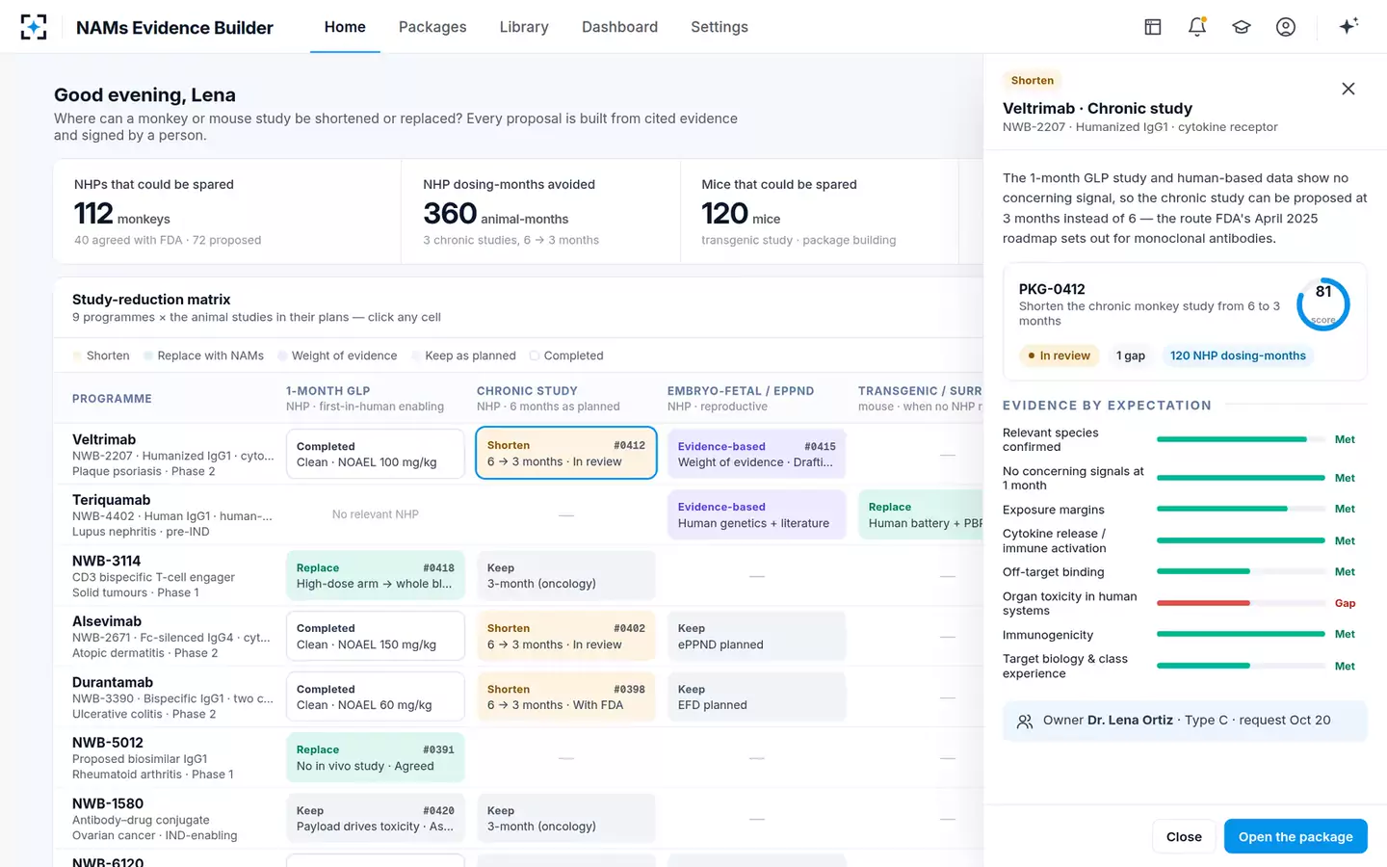Open the Library tab

pos(524,27)
